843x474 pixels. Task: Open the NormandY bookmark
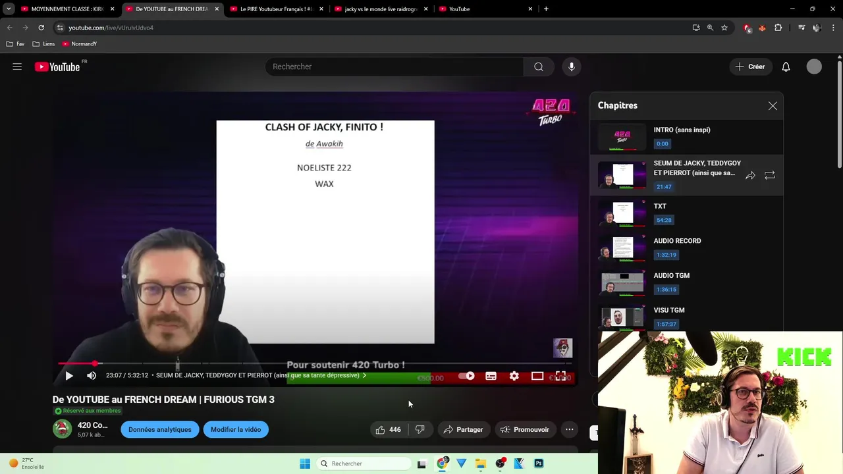(x=80, y=44)
